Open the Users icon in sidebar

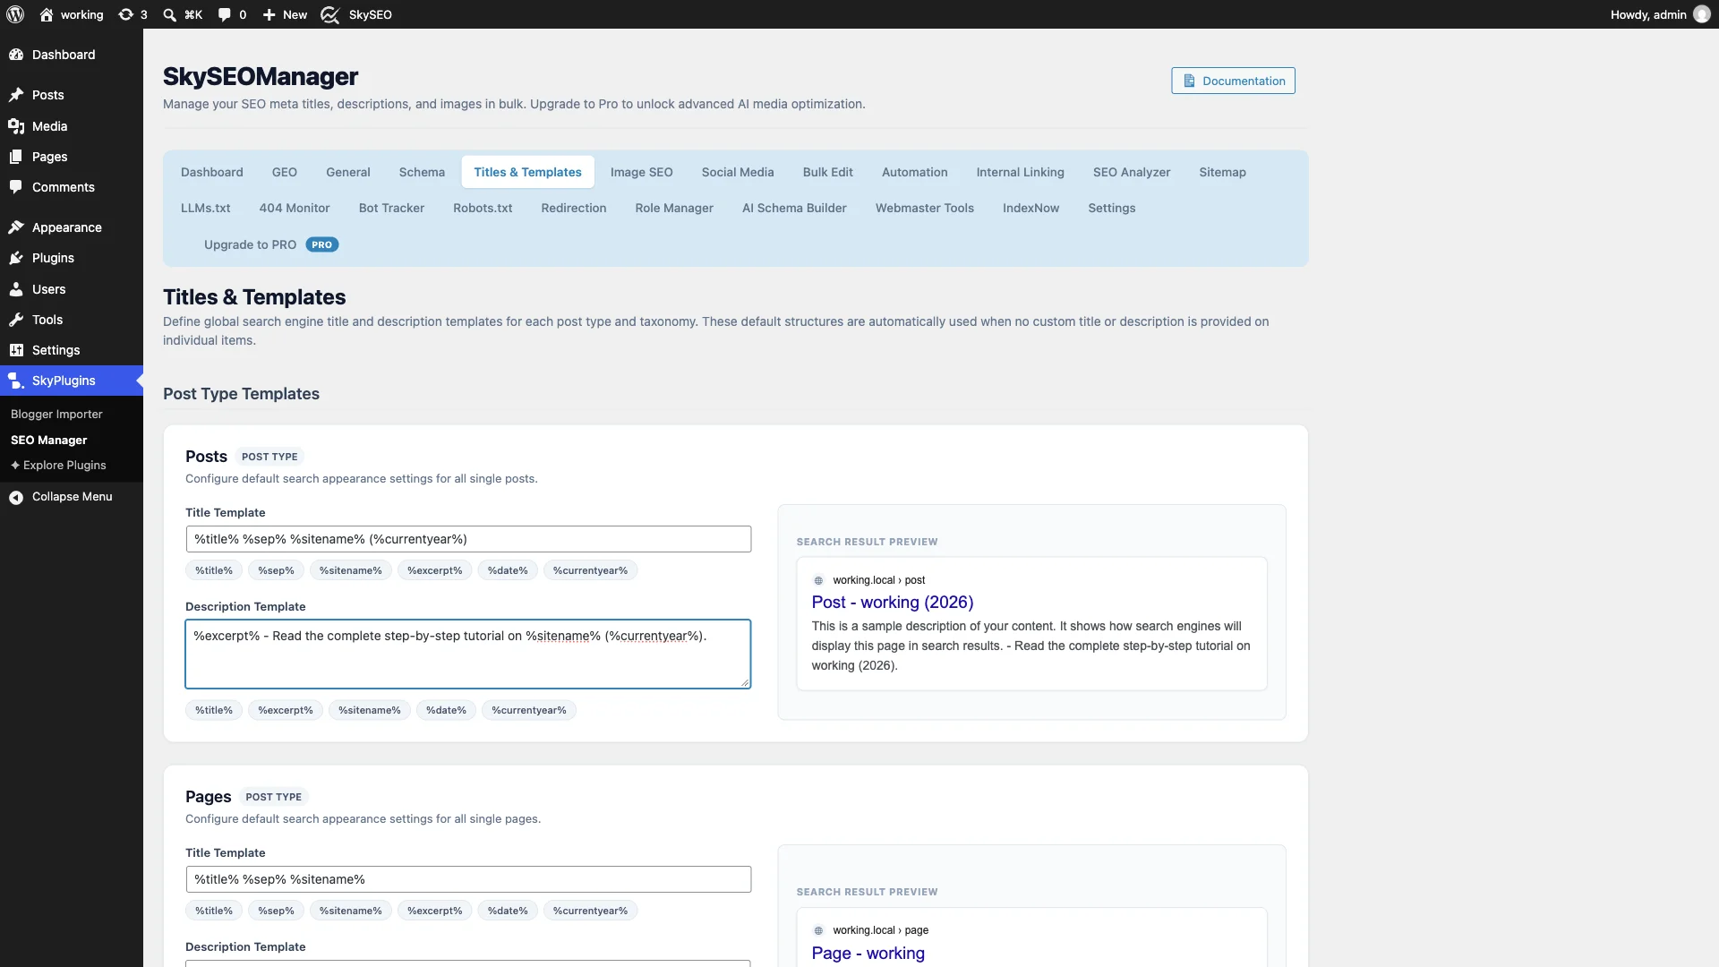16,289
